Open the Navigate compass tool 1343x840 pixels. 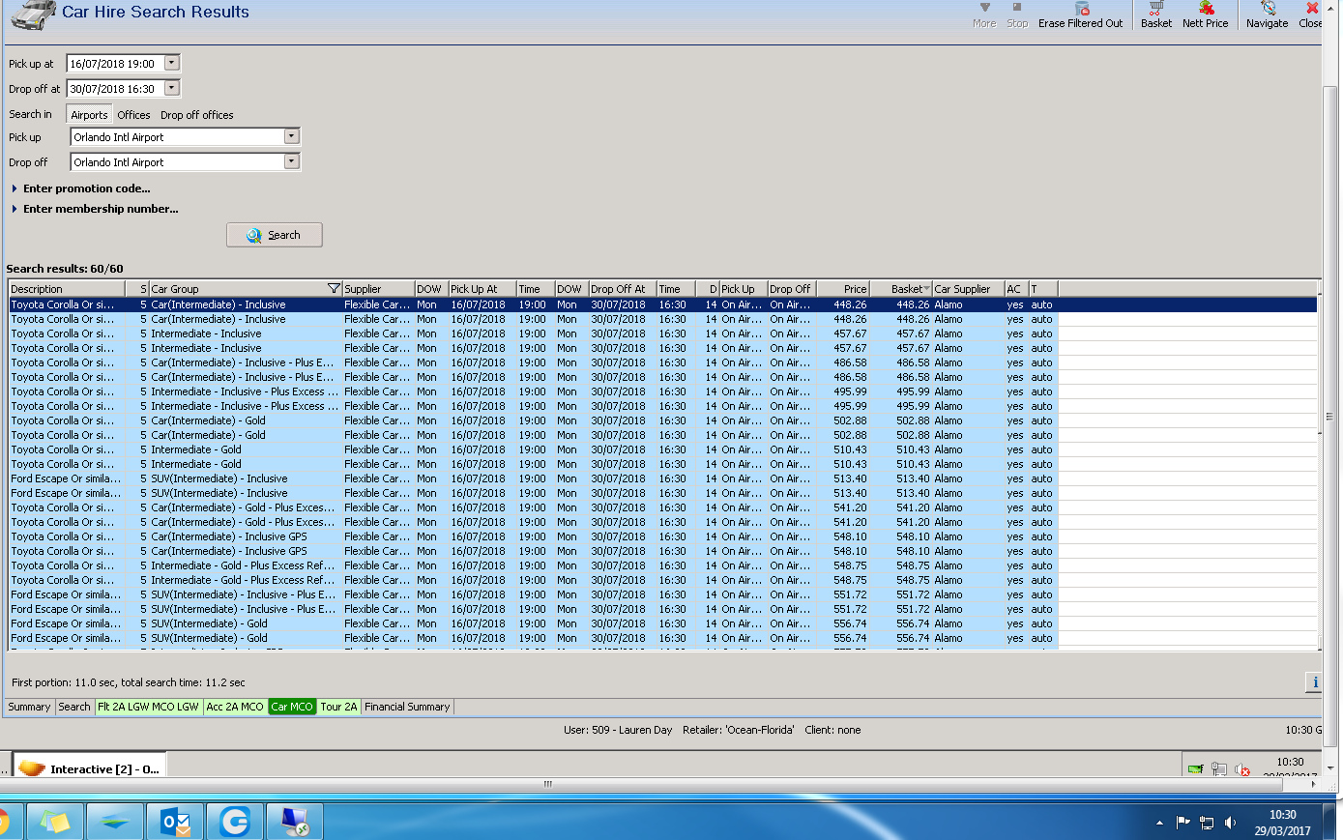point(1268,9)
